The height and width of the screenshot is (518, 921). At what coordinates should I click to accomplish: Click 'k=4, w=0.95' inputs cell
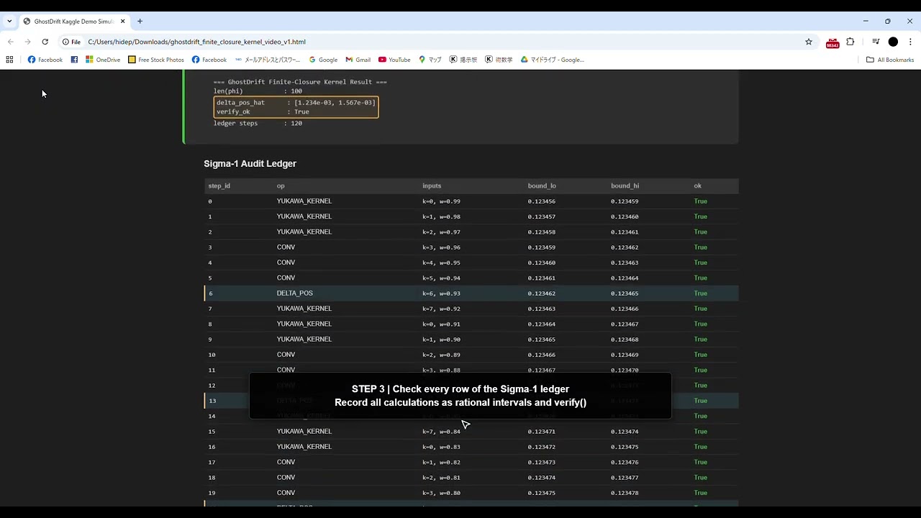tap(441, 263)
